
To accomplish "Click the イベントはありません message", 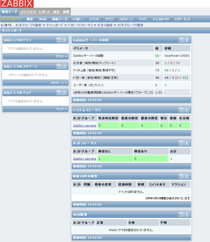I will (x=131, y=192).
